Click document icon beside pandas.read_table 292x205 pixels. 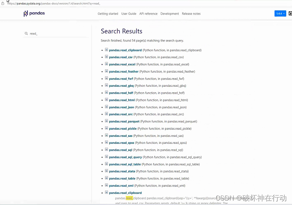tap(106, 178)
